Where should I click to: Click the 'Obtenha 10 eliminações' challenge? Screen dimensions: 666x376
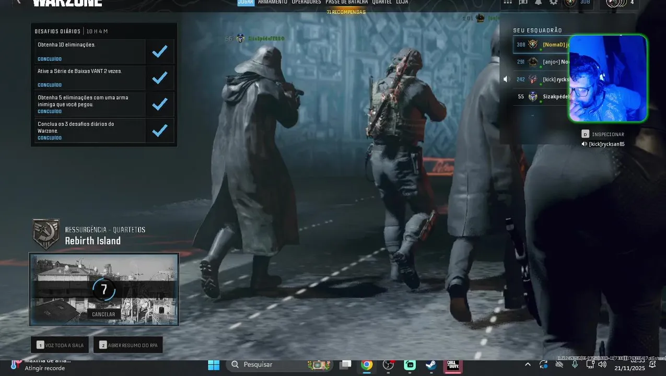90,52
